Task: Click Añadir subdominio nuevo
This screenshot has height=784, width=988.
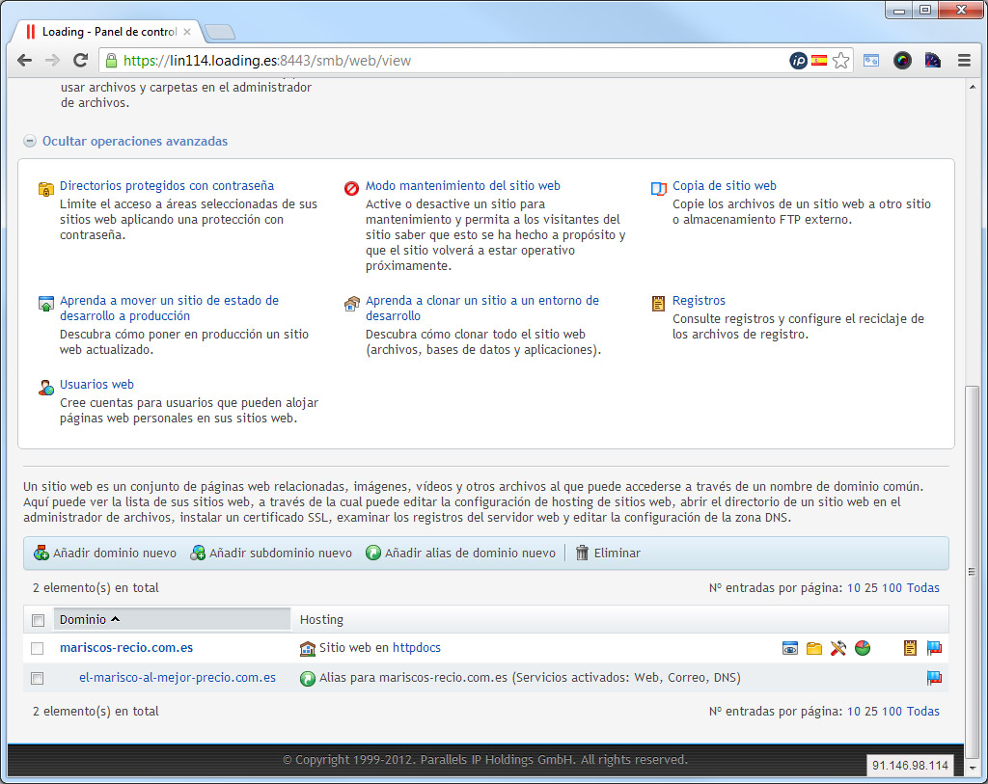Action: tap(271, 553)
